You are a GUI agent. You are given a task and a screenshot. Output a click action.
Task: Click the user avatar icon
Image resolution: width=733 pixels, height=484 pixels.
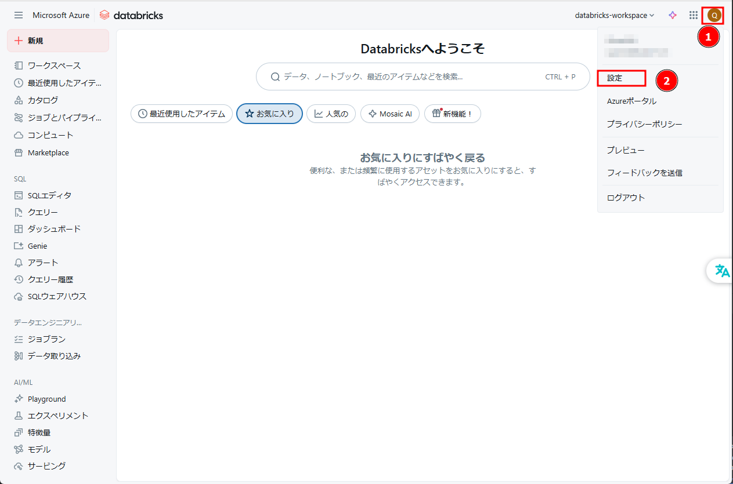pyautogui.click(x=714, y=15)
